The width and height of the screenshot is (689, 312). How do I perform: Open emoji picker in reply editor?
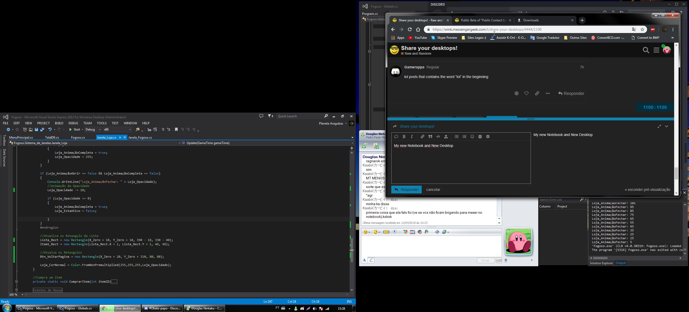pos(472,137)
